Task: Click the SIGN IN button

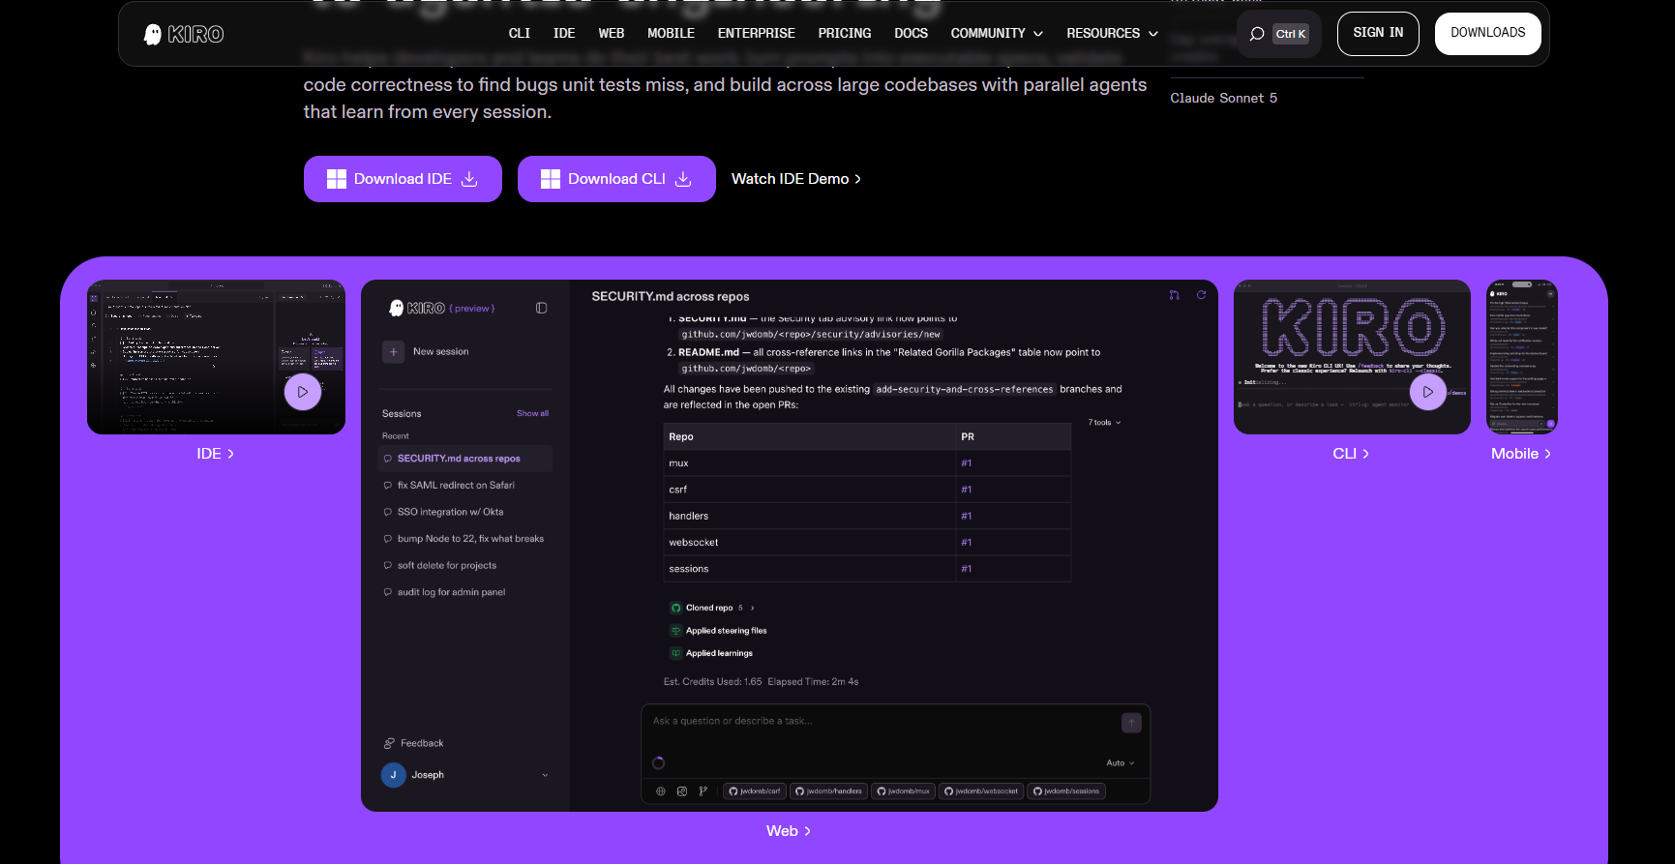Action: 1378,33
